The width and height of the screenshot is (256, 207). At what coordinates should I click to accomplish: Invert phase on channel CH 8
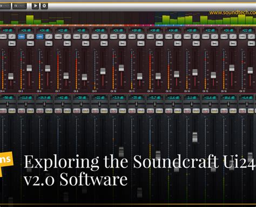(x=85, y=37)
